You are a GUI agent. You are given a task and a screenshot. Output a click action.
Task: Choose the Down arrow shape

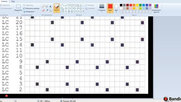[63, 11]
